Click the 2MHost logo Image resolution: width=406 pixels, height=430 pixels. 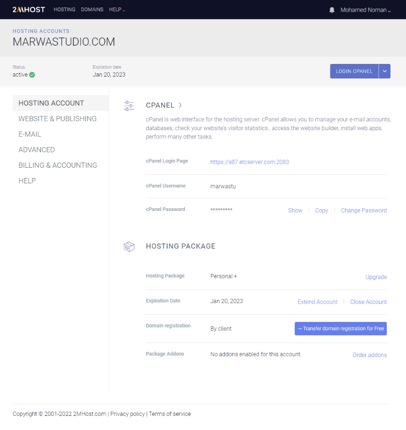click(29, 9)
